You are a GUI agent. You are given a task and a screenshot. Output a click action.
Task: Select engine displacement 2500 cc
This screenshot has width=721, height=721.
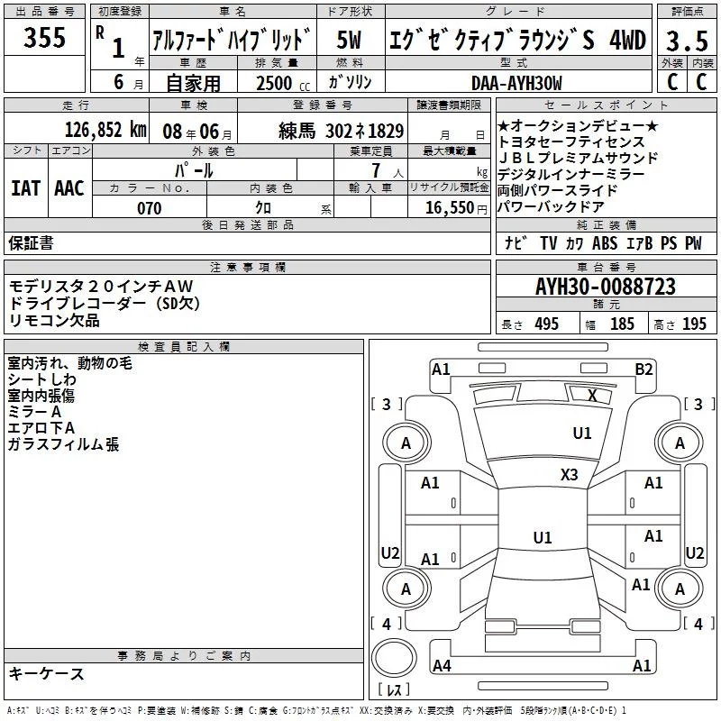click(283, 83)
